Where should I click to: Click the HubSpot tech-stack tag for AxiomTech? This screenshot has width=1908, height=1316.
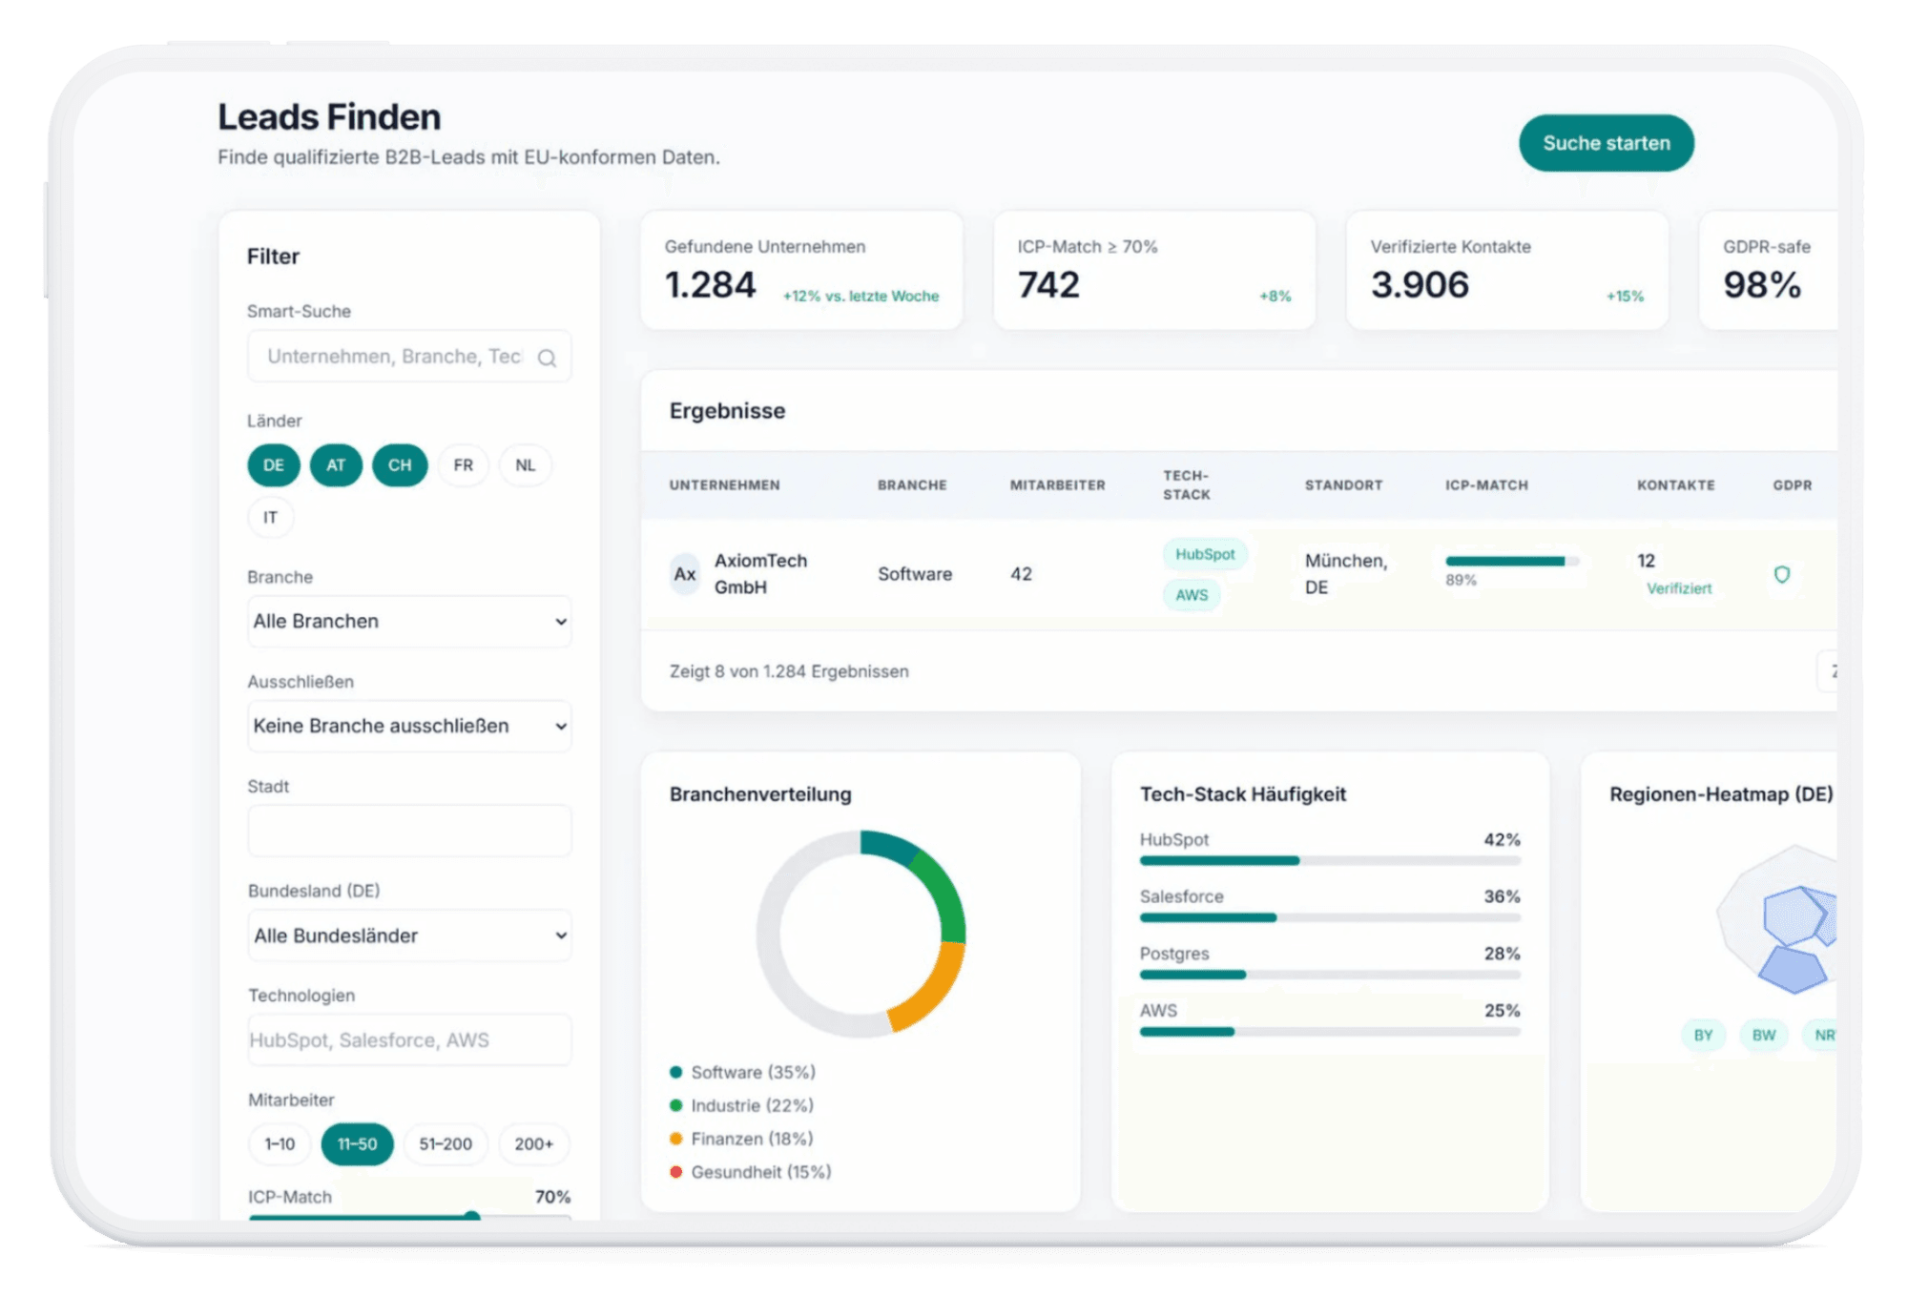[1204, 554]
